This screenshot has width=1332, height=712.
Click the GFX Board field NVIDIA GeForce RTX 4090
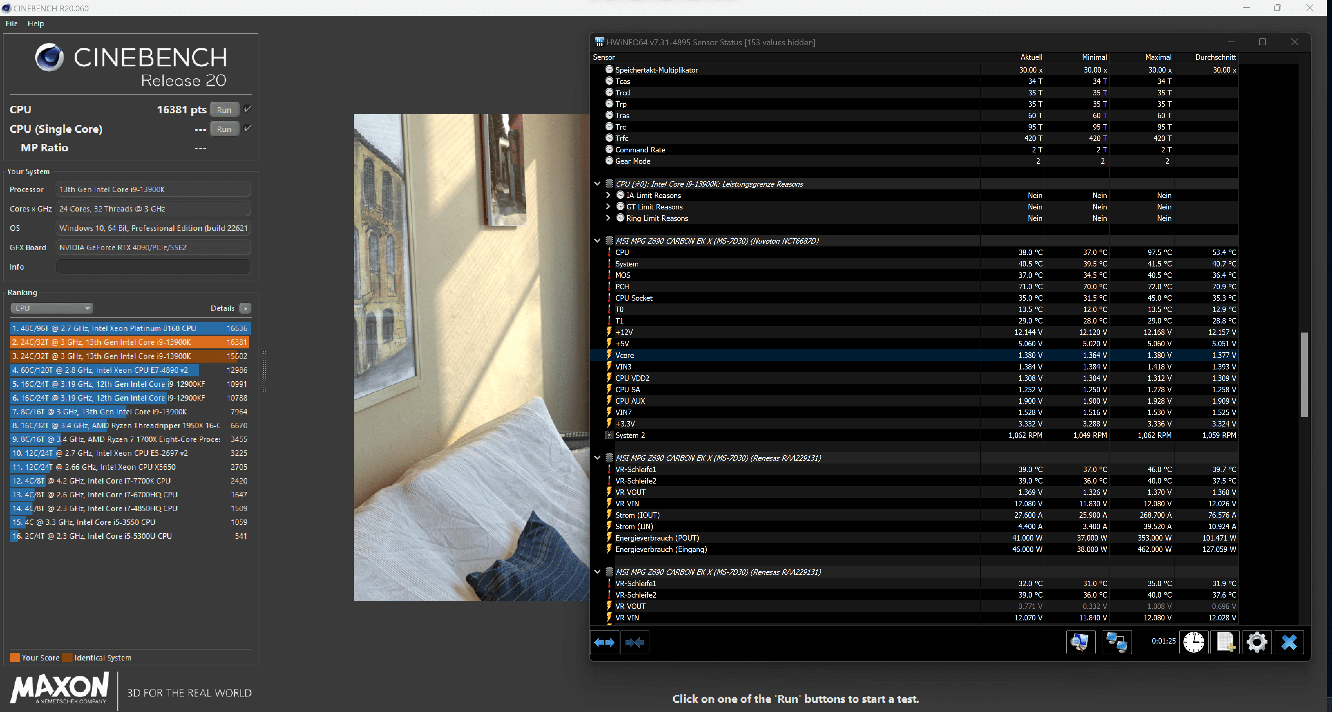point(153,247)
